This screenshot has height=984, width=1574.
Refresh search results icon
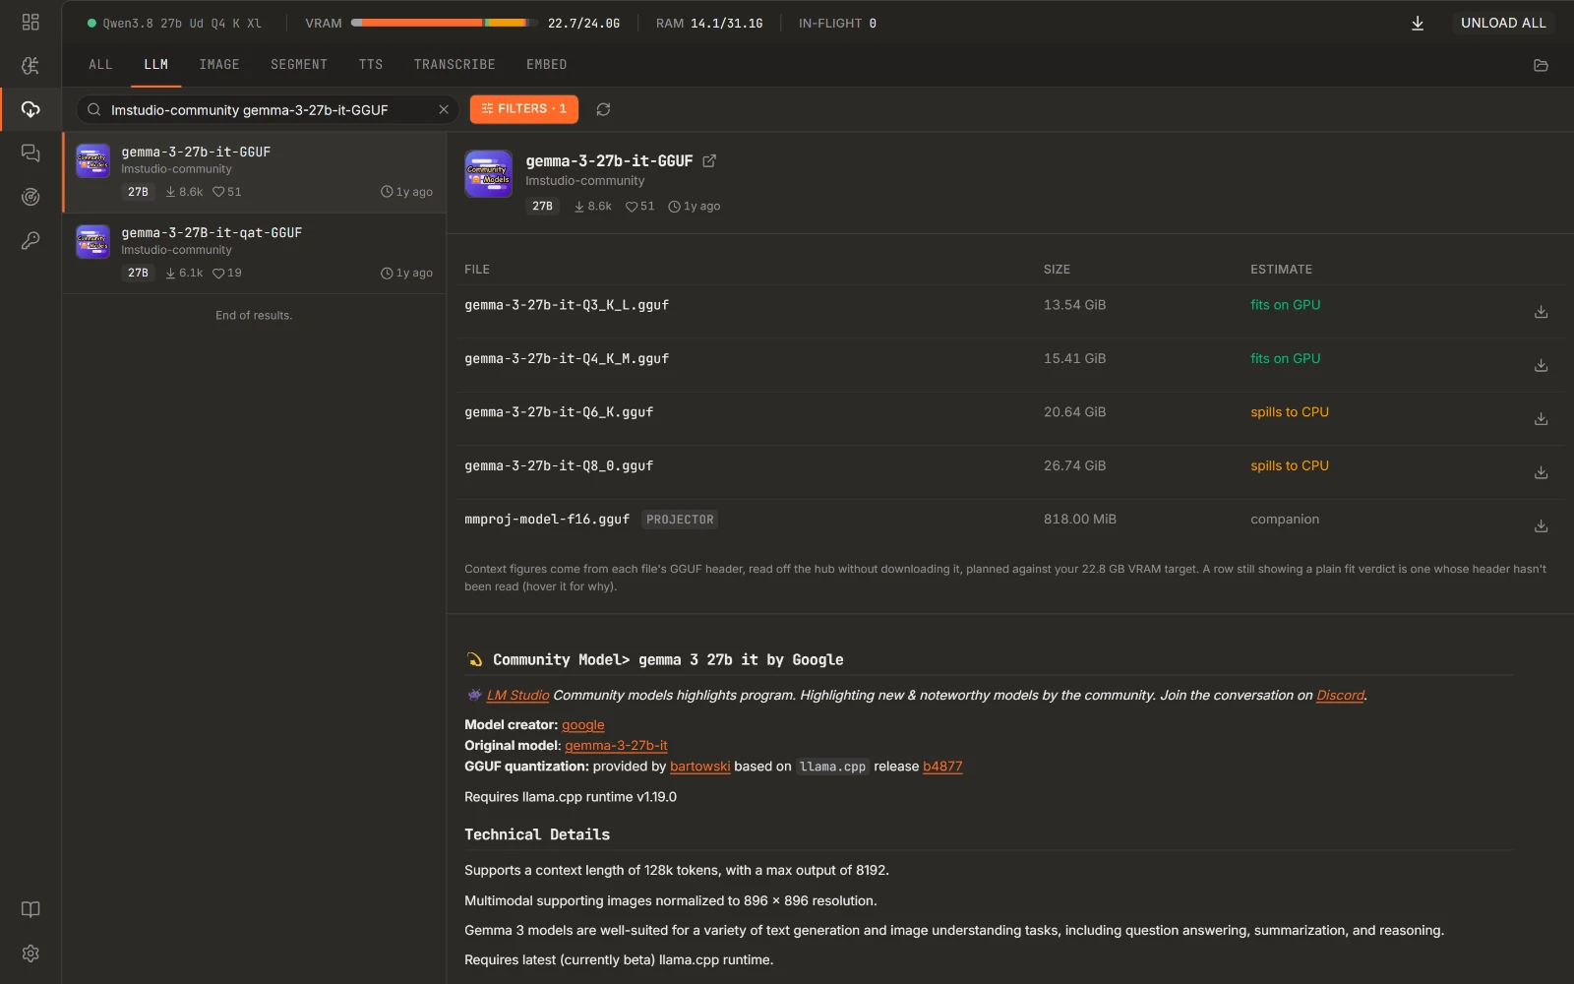click(603, 109)
